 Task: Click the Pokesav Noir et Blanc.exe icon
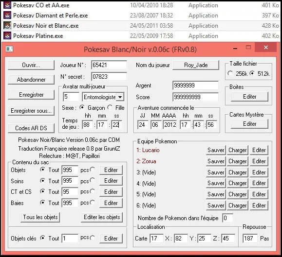(x=7, y=26)
